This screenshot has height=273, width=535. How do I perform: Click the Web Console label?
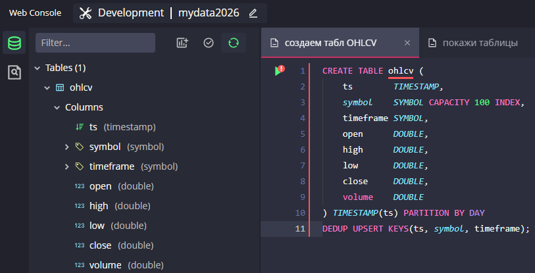pos(35,13)
